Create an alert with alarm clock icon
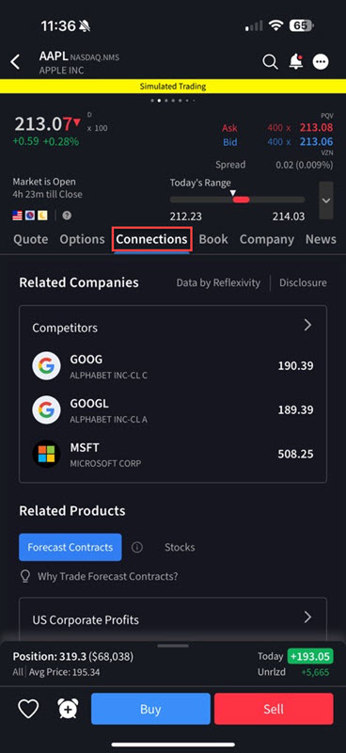This screenshot has width=346, height=753. (68, 709)
